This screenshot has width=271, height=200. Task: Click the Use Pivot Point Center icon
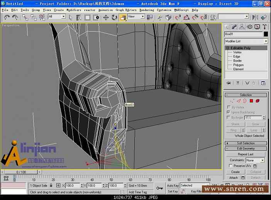[x=150, y=17]
